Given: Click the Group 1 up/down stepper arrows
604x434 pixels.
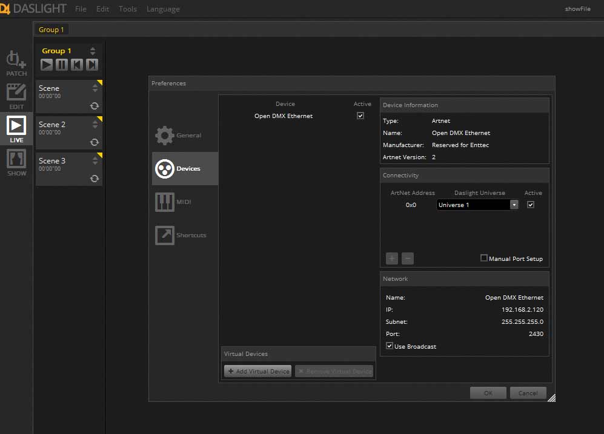Looking at the screenshot, I should (x=93, y=51).
